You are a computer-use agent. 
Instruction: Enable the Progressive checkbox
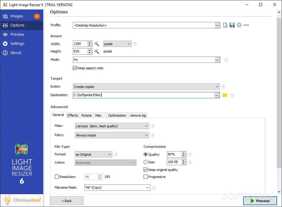145,177
